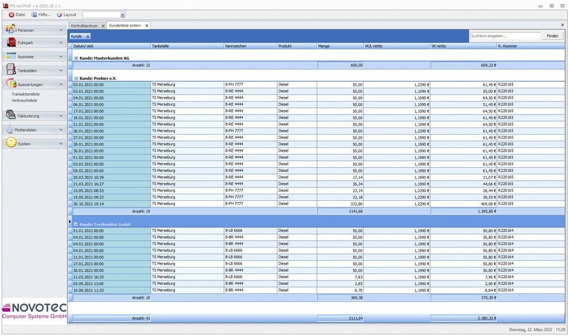This screenshot has height=336, width=569.
Task: Open the Datei menu
Action: click(x=17, y=15)
